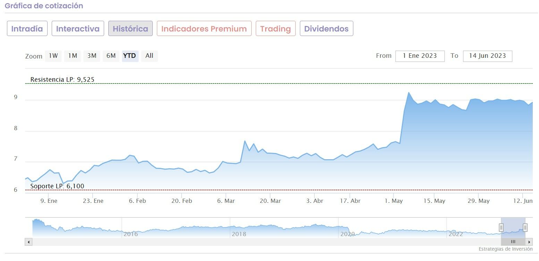Go to the Trading tab
The image size is (539, 261).
click(276, 29)
